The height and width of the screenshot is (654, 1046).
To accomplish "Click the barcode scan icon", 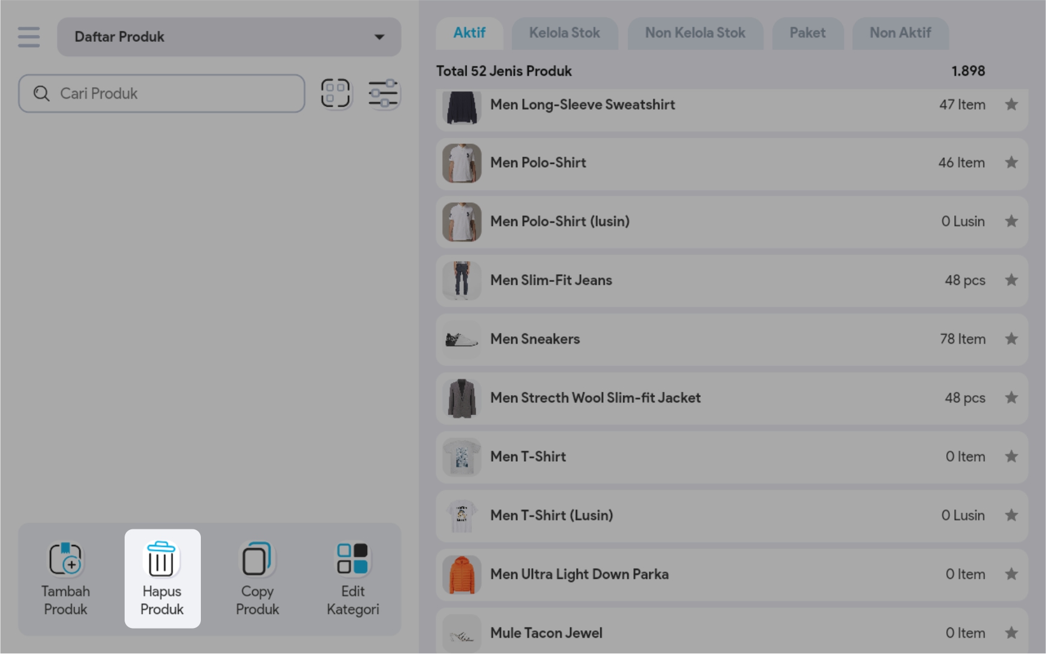I will pyautogui.click(x=335, y=94).
